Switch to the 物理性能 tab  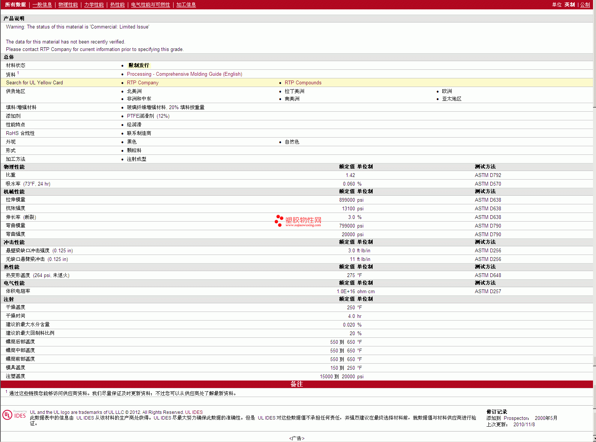(68, 4)
